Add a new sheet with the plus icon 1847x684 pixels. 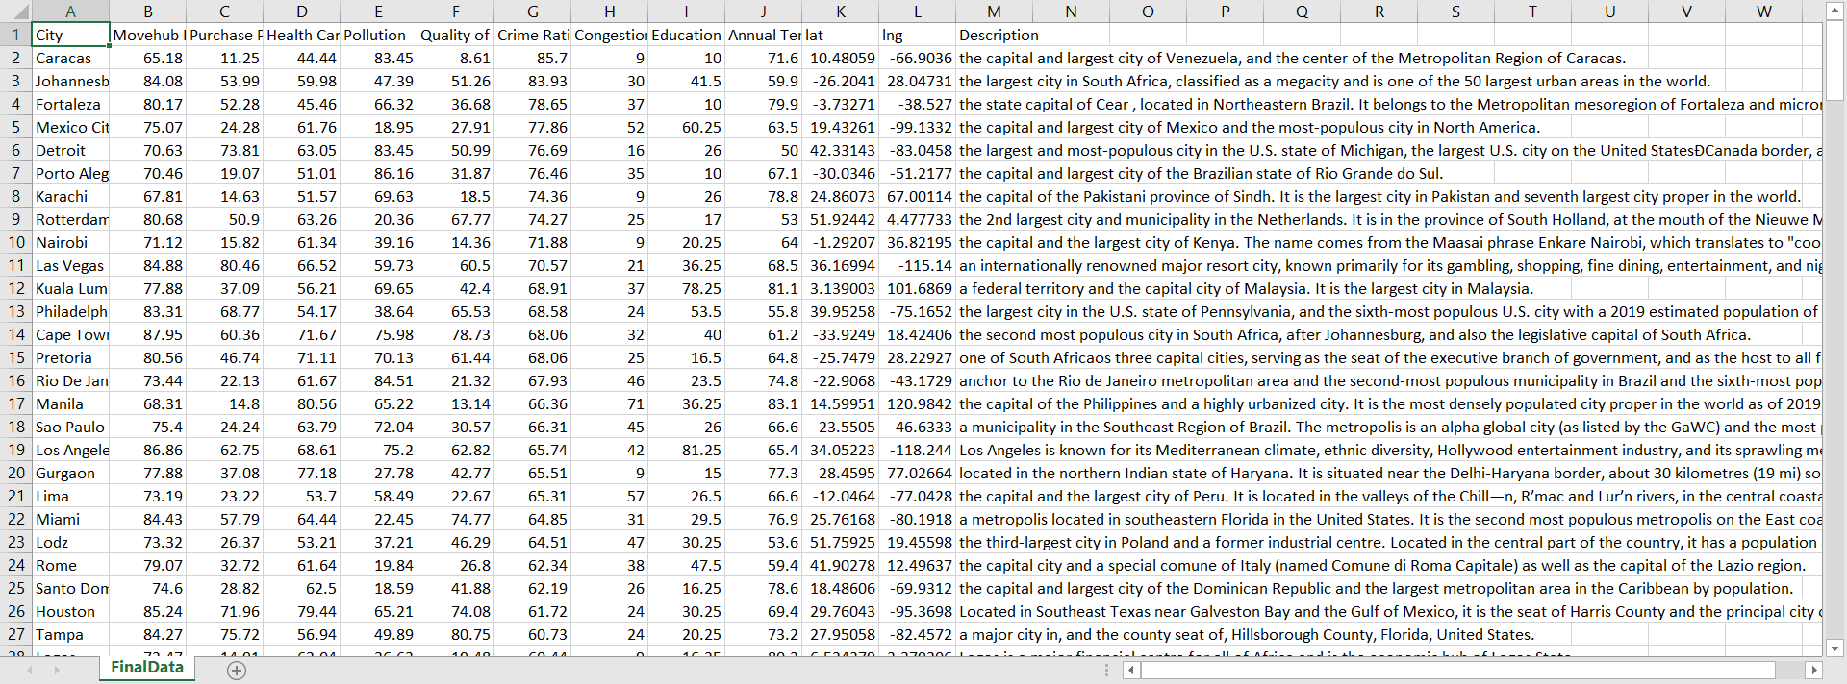(237, 671)
